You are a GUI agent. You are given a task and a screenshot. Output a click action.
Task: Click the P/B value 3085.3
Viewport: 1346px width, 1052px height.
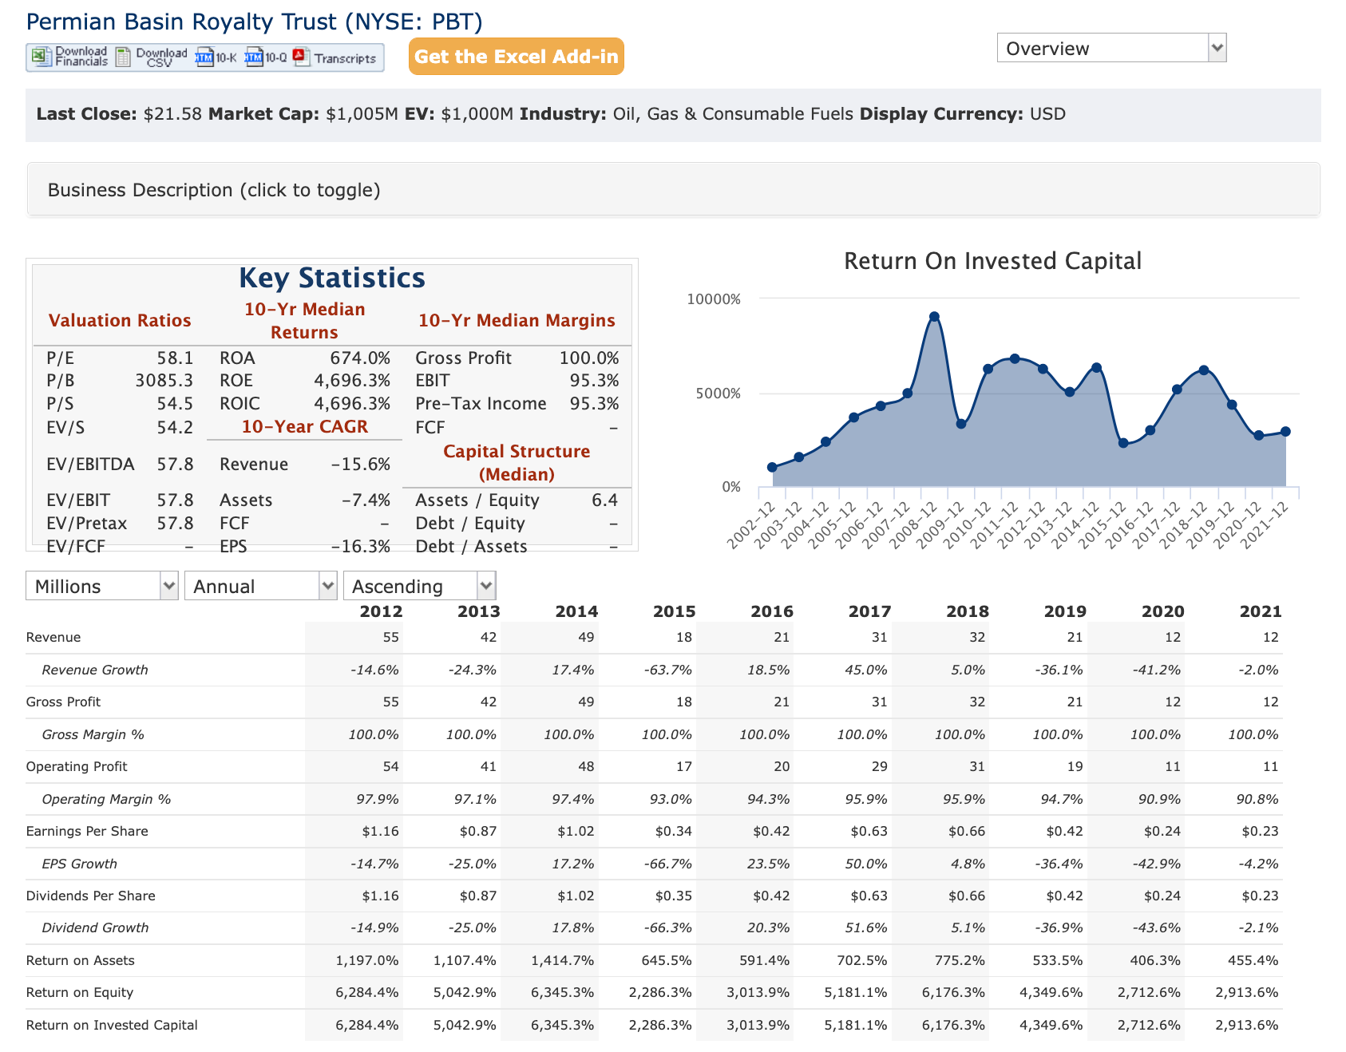click(x=164, y=381)
